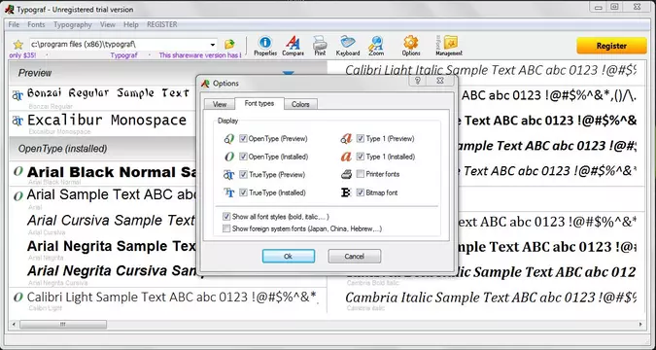Open the Typography menu

point(72,24)
